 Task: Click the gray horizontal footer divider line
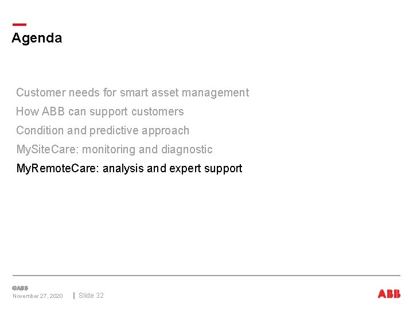[x=206, y=276]
